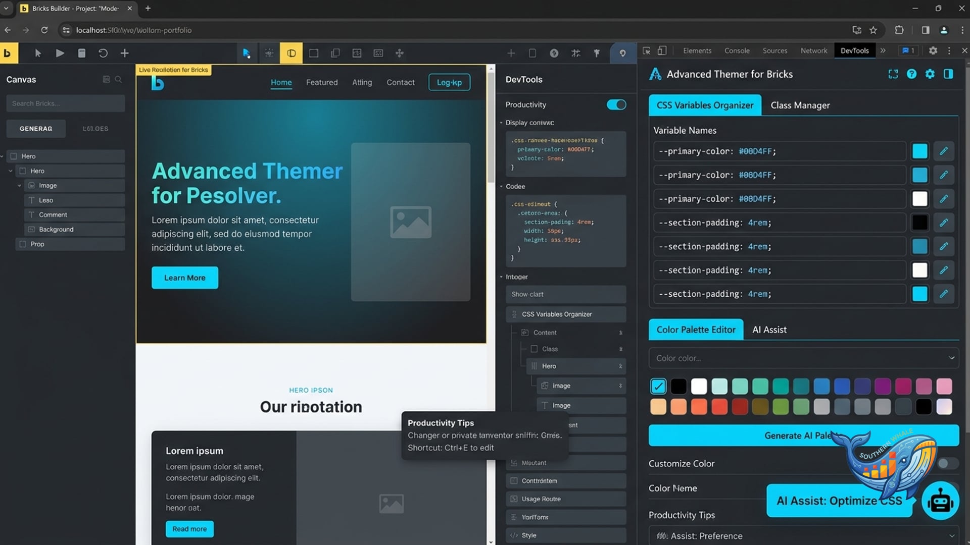The width and height of the screenshot is (970, 545).
Task: Click the move arrows icon in the center toolbar
Action: coord(400,53)
